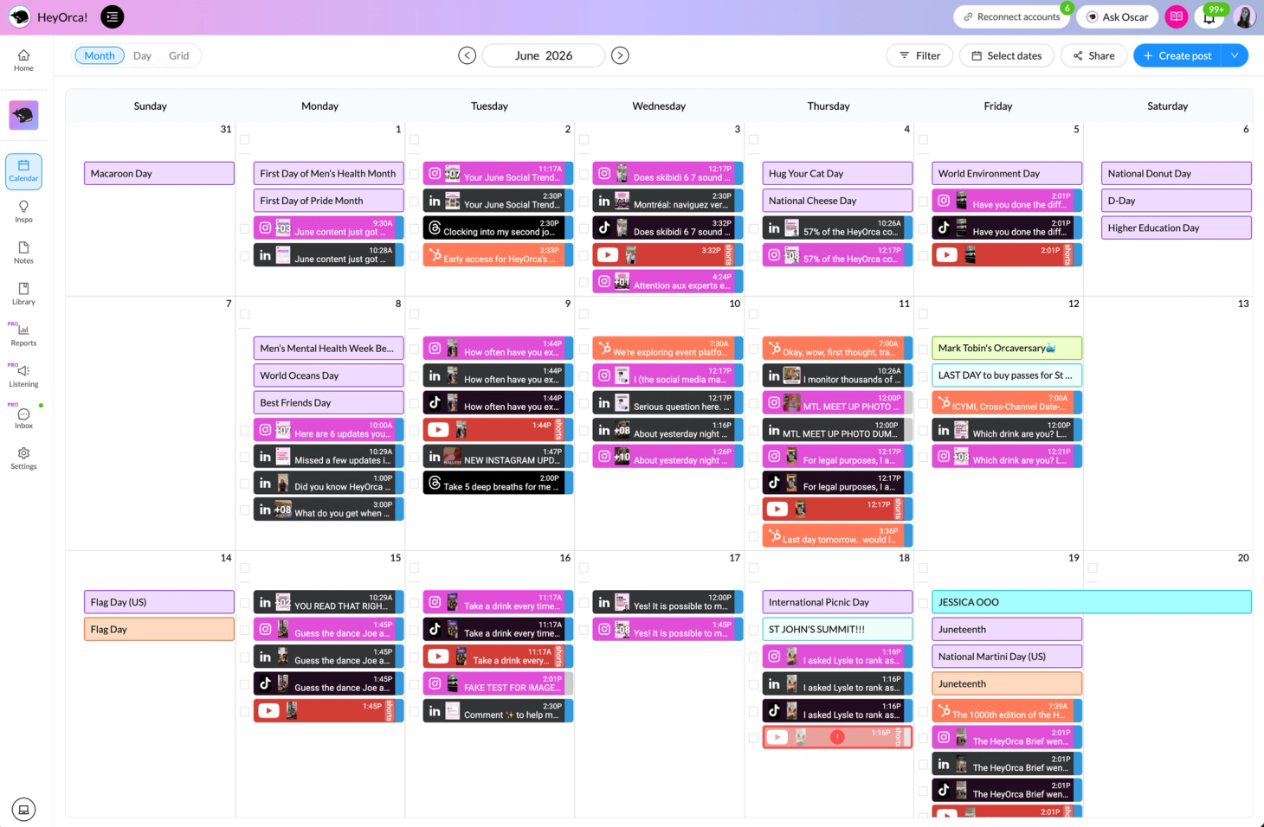
Task: Open the notifications bell icon
Action: [1209, 16]
